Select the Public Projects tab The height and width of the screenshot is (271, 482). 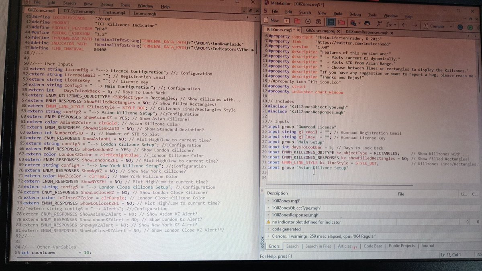click(x=402, y=246)
